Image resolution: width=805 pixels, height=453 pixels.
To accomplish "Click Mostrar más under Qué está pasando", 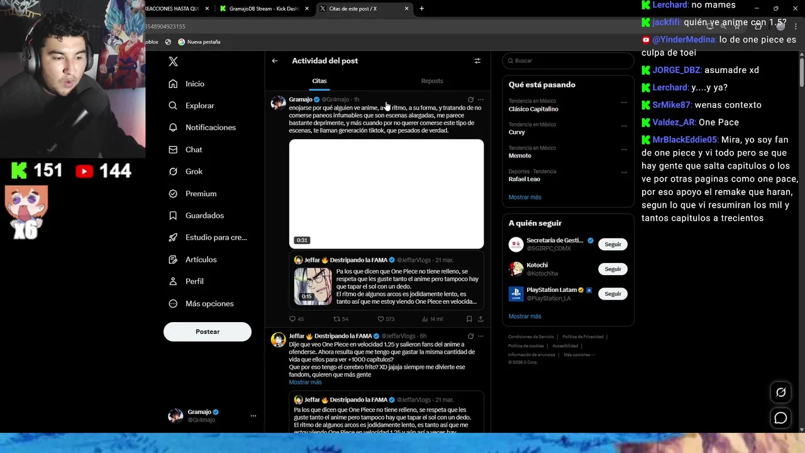I will pos(525,197).
